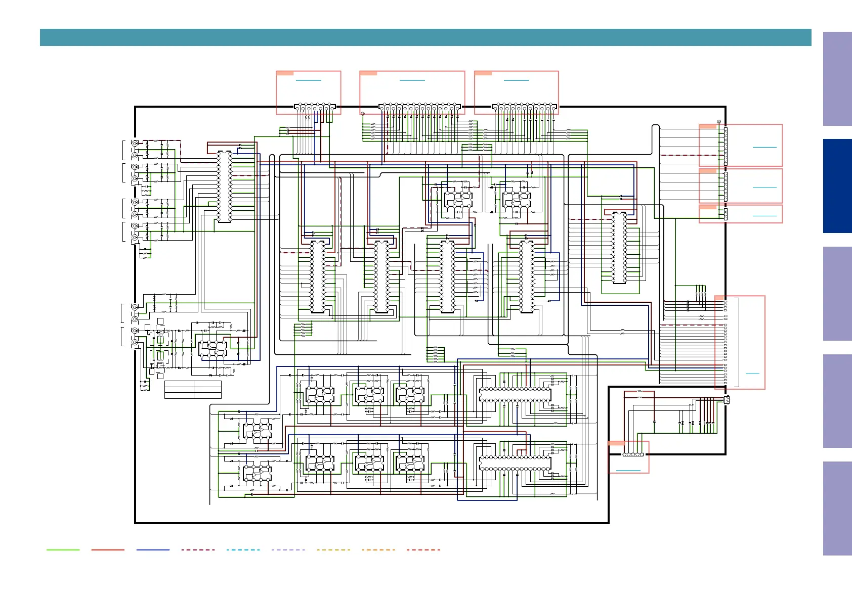Open the link in the middle top connector box
The image size is (852, 602).
(x=412, y=80)
